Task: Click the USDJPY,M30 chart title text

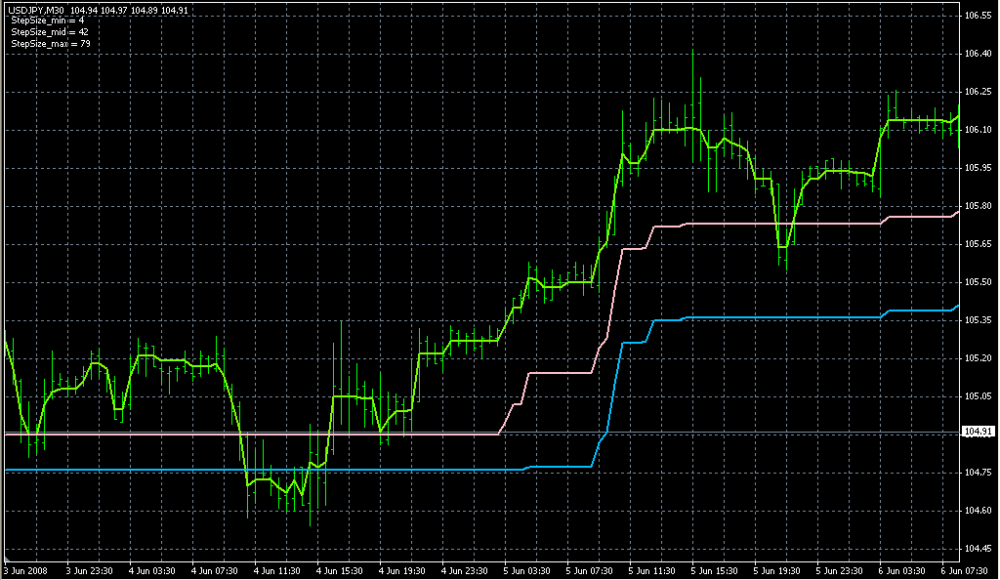Action: [39, 10]
